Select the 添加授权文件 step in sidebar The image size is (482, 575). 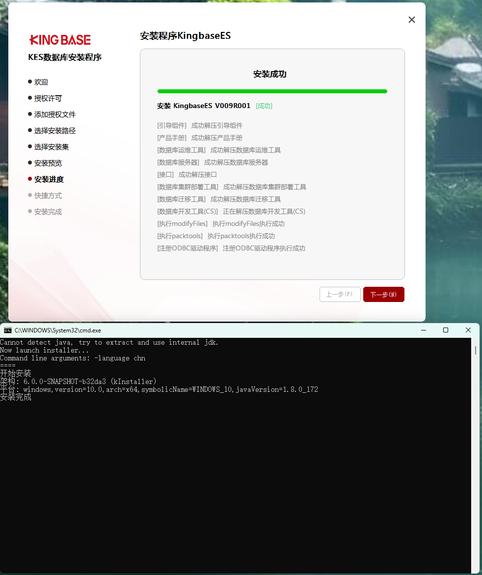52,114
